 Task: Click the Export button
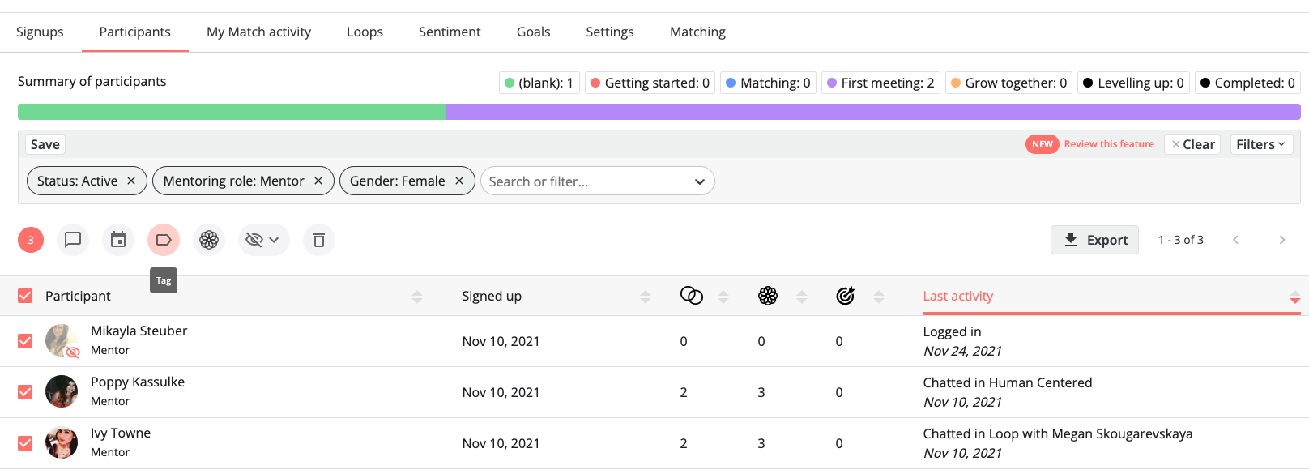[1094, 240]
